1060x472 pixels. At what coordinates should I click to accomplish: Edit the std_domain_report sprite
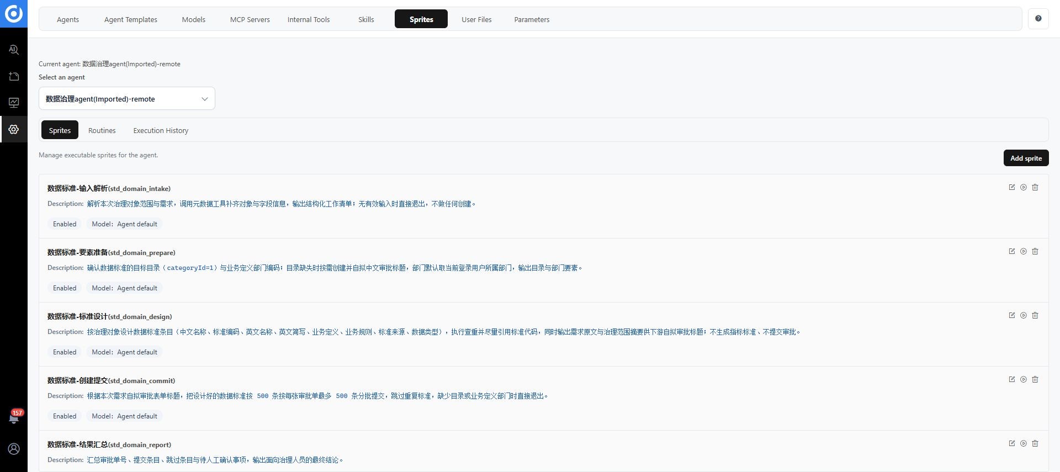[1012, 443]
